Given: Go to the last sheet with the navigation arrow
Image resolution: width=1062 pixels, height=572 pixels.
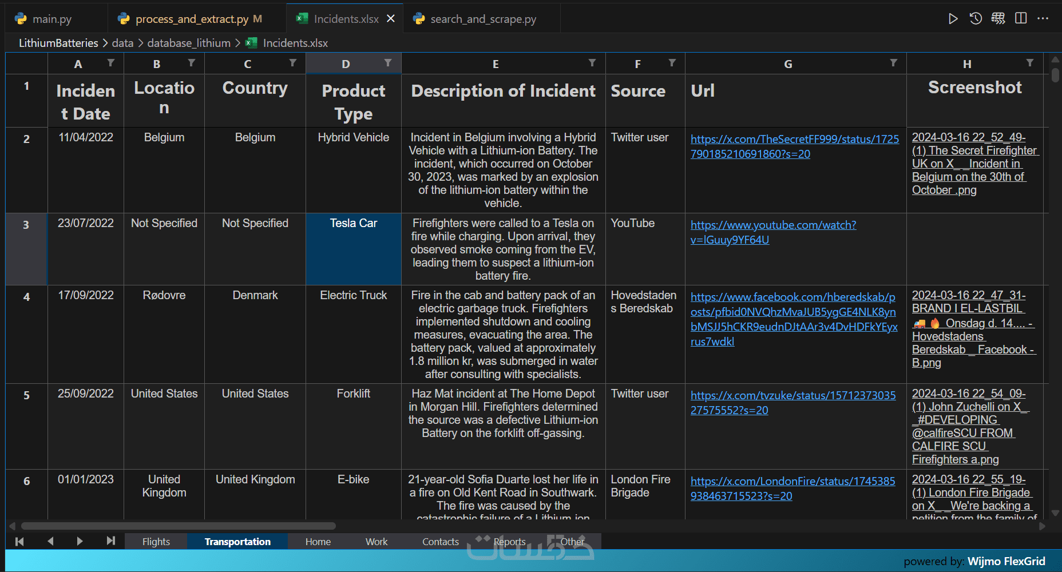Looking at the screenshot, I should [x=110, y=541].
